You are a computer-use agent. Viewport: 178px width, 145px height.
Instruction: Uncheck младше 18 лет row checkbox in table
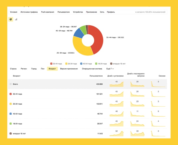pos(11,134)
